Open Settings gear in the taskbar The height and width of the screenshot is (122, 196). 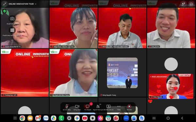[x=69, y=118]
